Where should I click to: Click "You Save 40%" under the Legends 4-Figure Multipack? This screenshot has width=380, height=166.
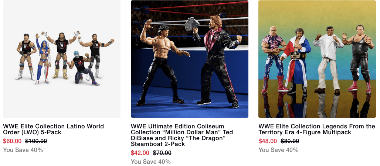[x=278, y=150]
